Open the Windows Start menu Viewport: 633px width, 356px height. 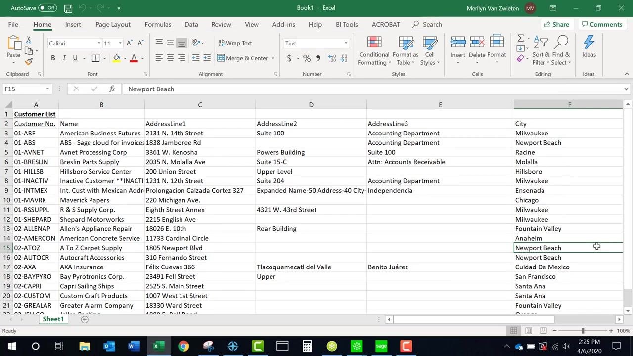pyautogui.click(x=11, y=346)
